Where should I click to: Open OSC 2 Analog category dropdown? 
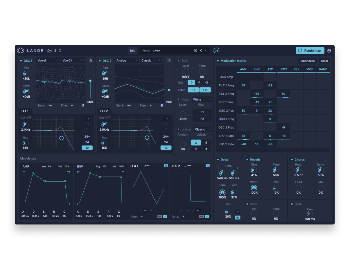127,60
